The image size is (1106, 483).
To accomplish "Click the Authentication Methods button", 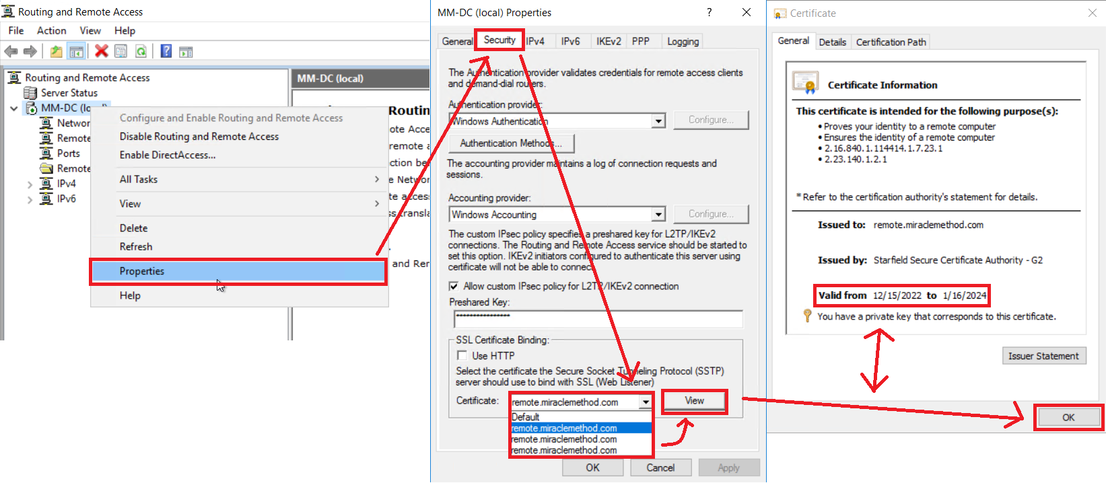I will 510,143.
